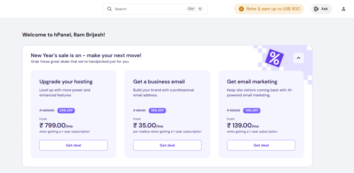
Task: Click the 53% OFF badge
Action: tap(66, 110)
